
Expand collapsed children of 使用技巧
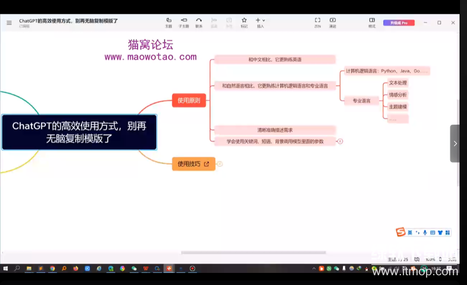(219, 164)
